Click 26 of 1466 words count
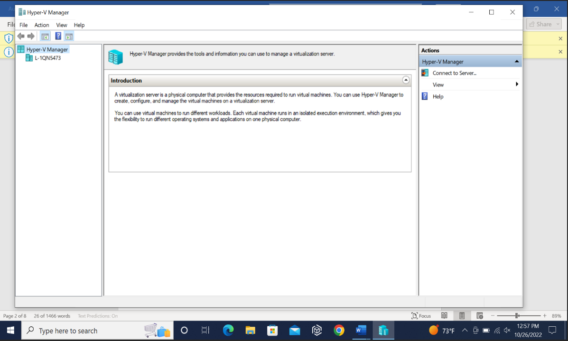Viewport: 568px width, 341px height. tap(52, 316)
